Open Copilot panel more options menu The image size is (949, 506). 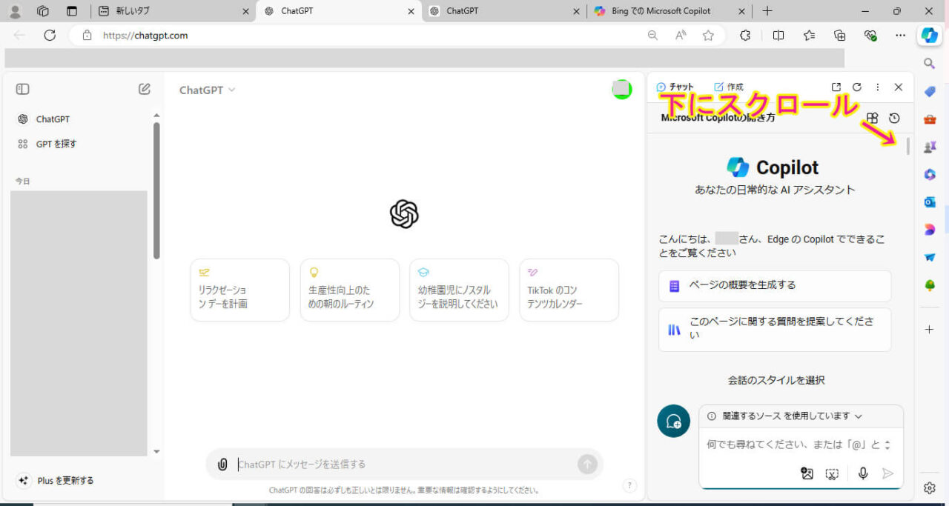(x=878, y=87)
